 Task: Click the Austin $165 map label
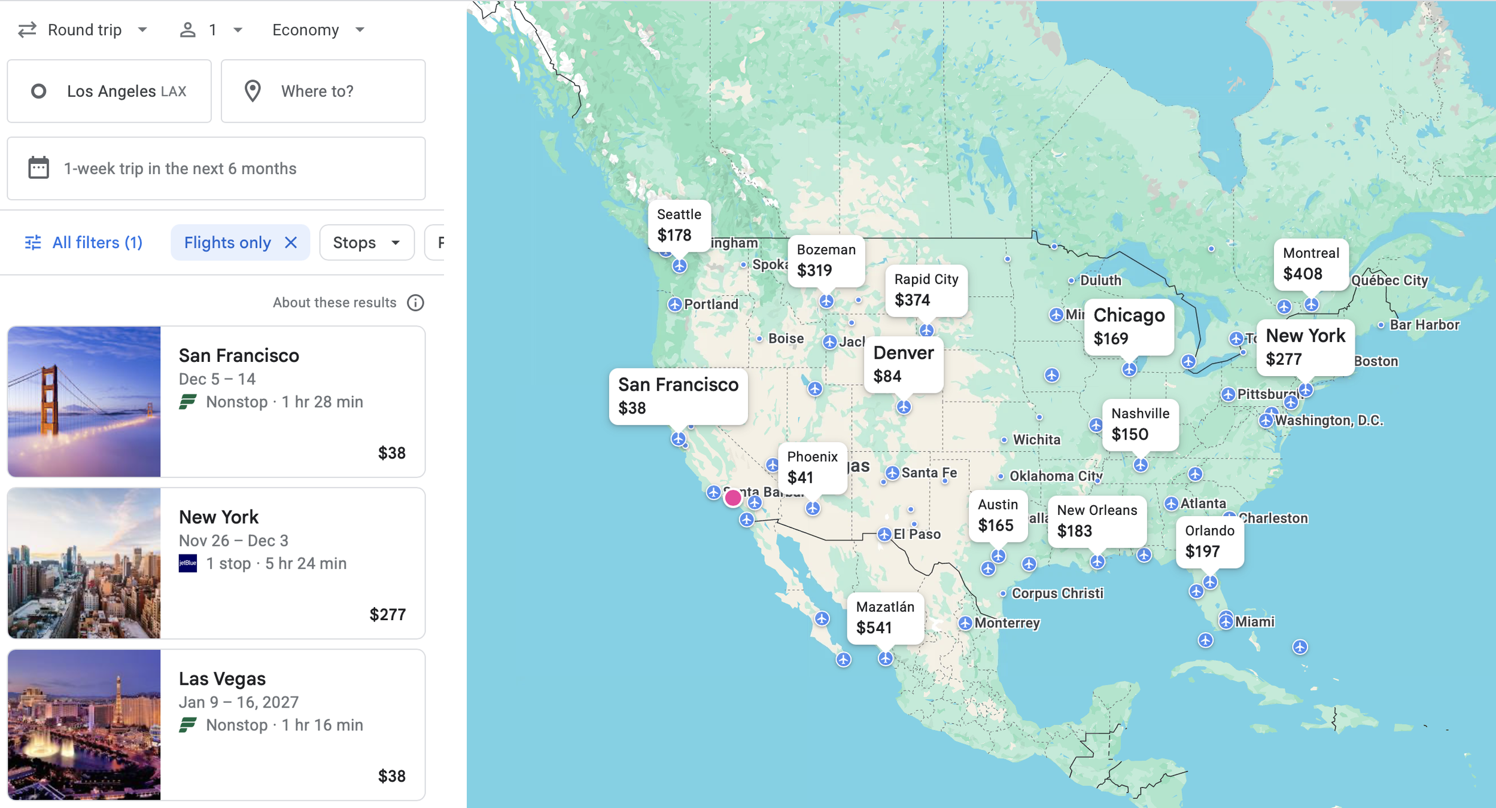pyautogui.click(x=998, y=516)
